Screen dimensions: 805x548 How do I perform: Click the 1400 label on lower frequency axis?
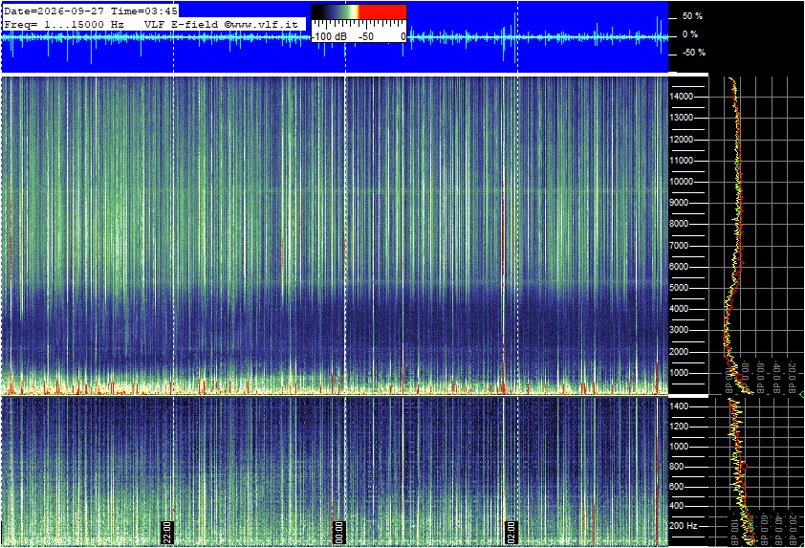679,406
